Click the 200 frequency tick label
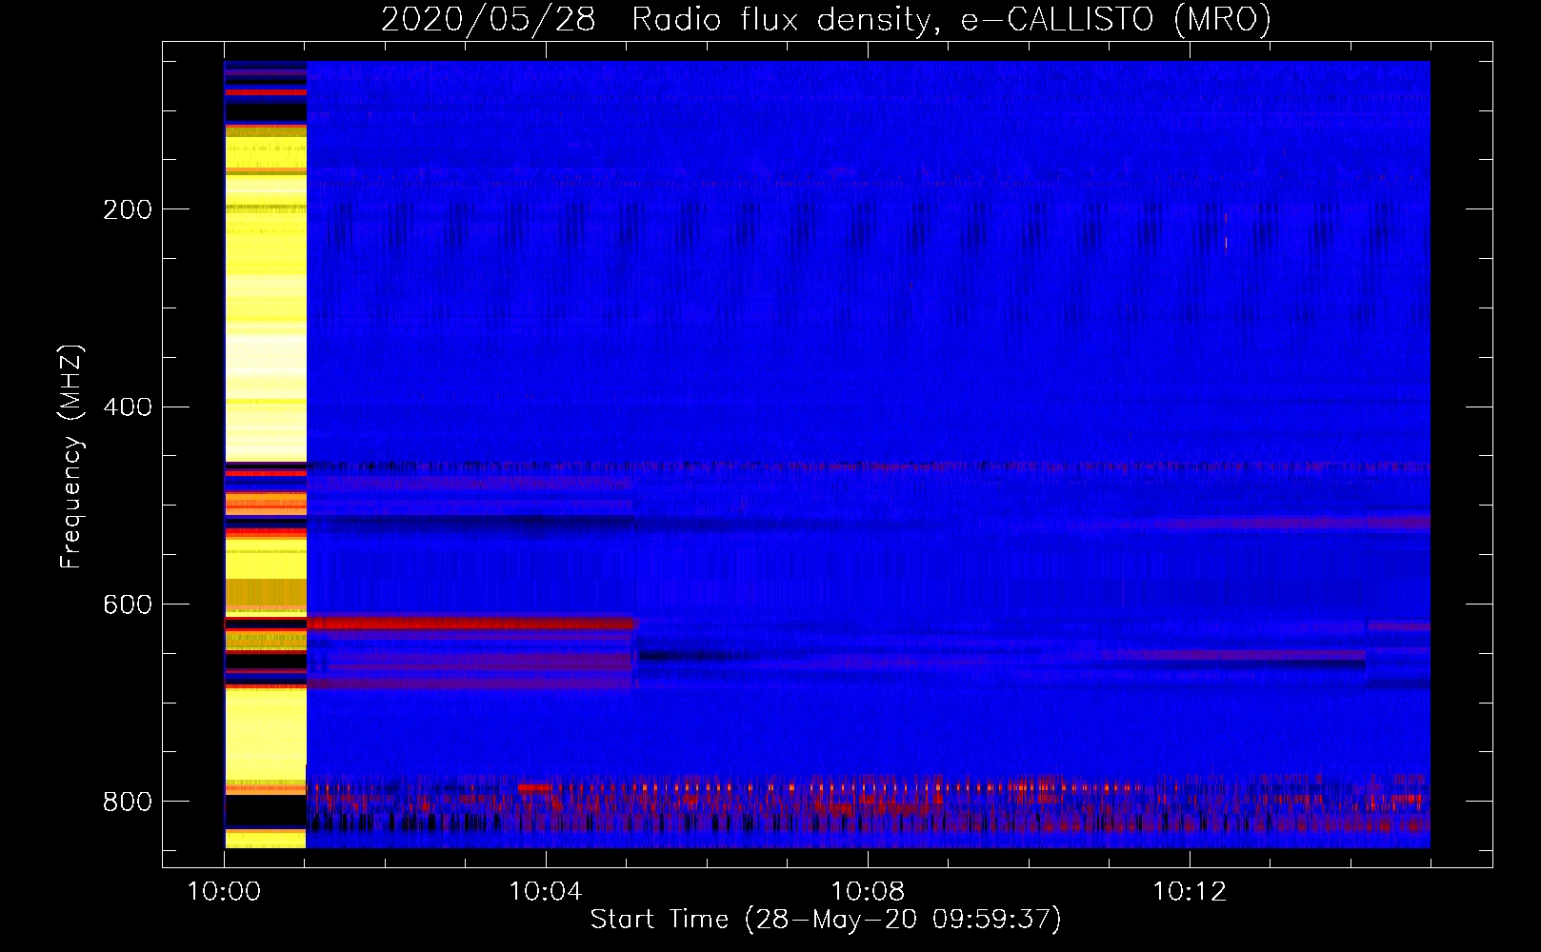Viewport: 1541px width, 952px height. [128, 209]
